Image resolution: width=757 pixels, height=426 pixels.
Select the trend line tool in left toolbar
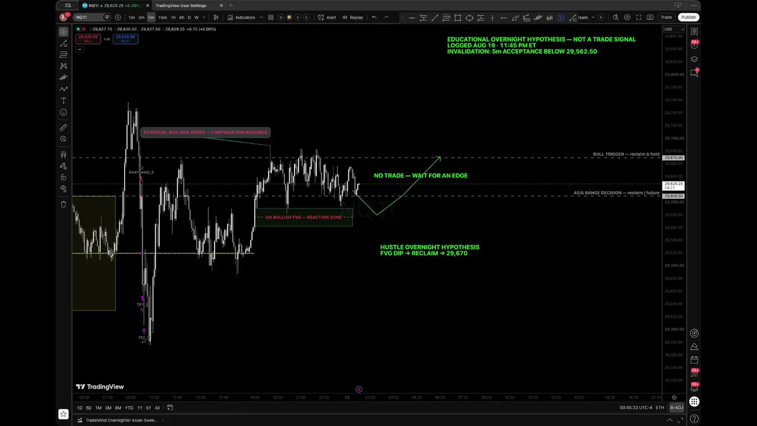(x=63, y=43)
